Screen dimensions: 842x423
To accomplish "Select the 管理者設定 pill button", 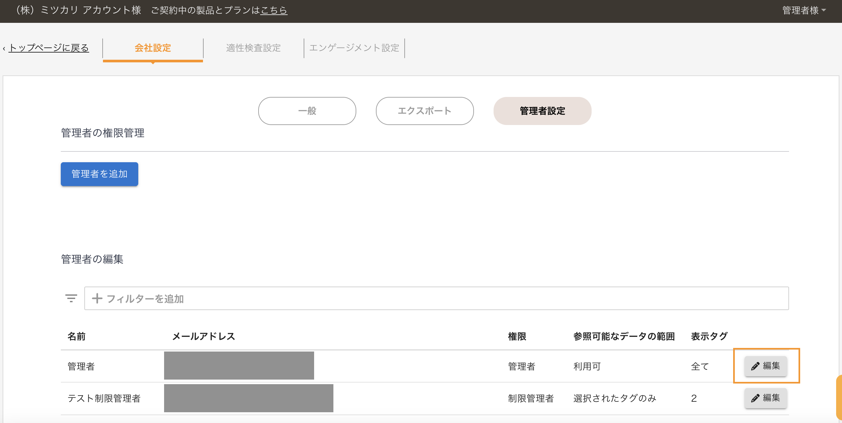I will [x=542, y=111].
